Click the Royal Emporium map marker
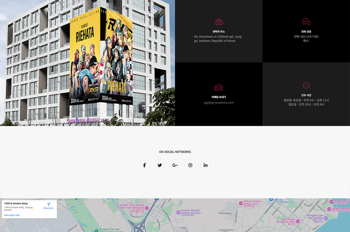350x232 pixels. point(329,209)
